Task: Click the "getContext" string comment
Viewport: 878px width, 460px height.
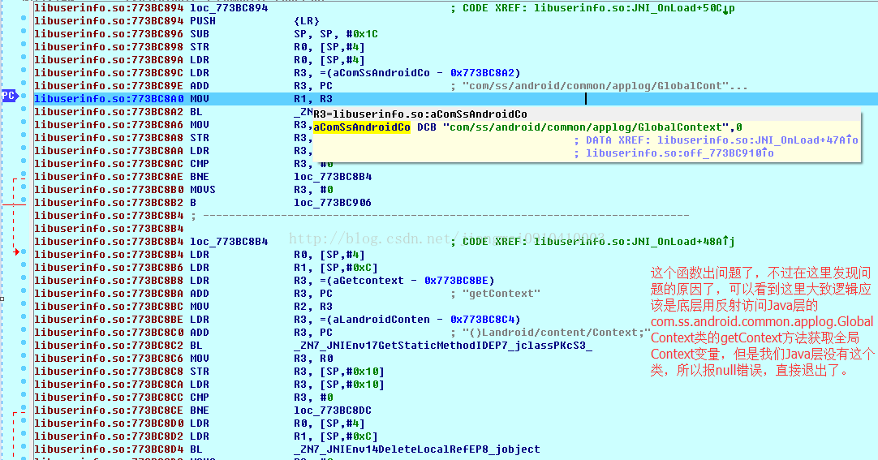Action: tap(501, 293)
